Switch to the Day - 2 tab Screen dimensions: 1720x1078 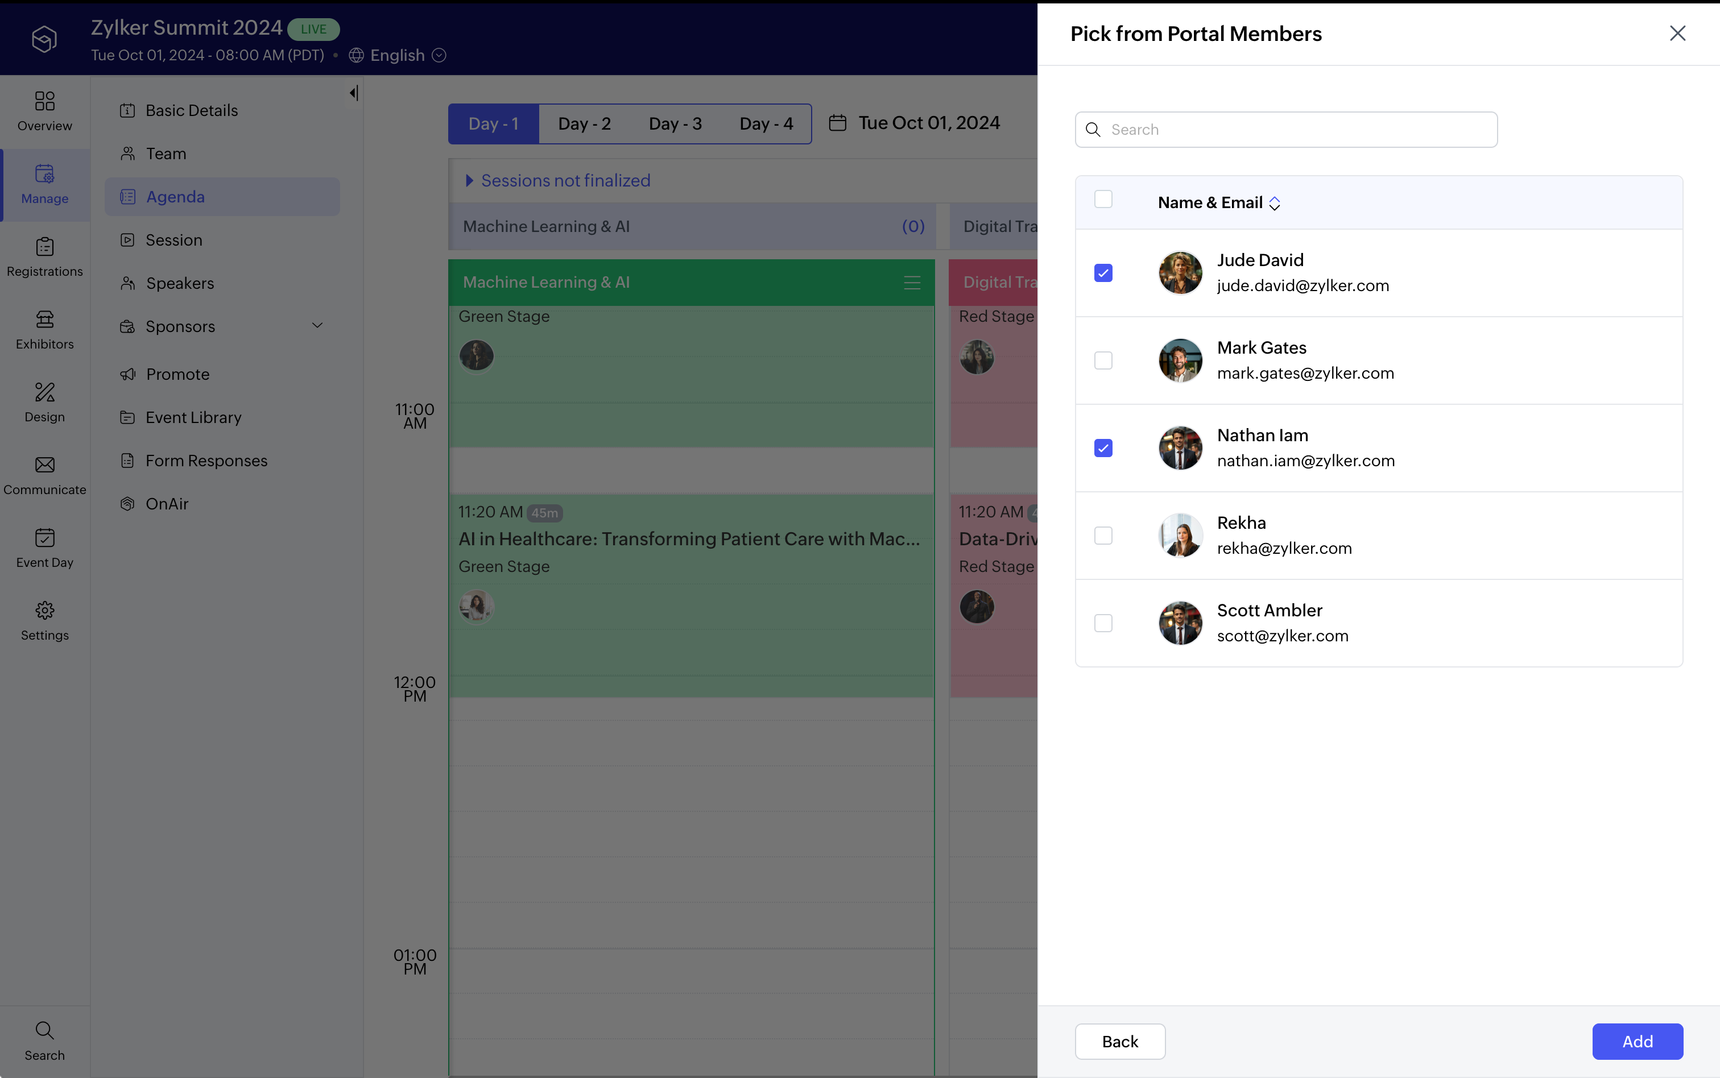pos(584,124)
